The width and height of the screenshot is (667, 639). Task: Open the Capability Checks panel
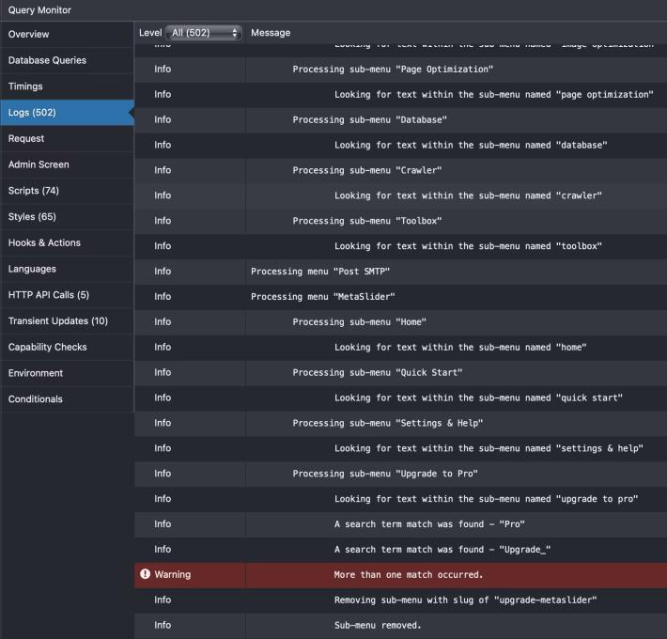(47, 347)
